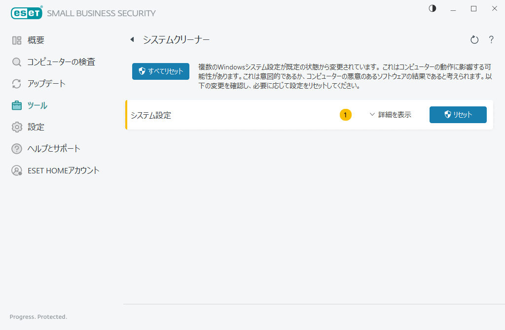
Task: Open the ? help icon at top right
Action: [x=491, y=40]
